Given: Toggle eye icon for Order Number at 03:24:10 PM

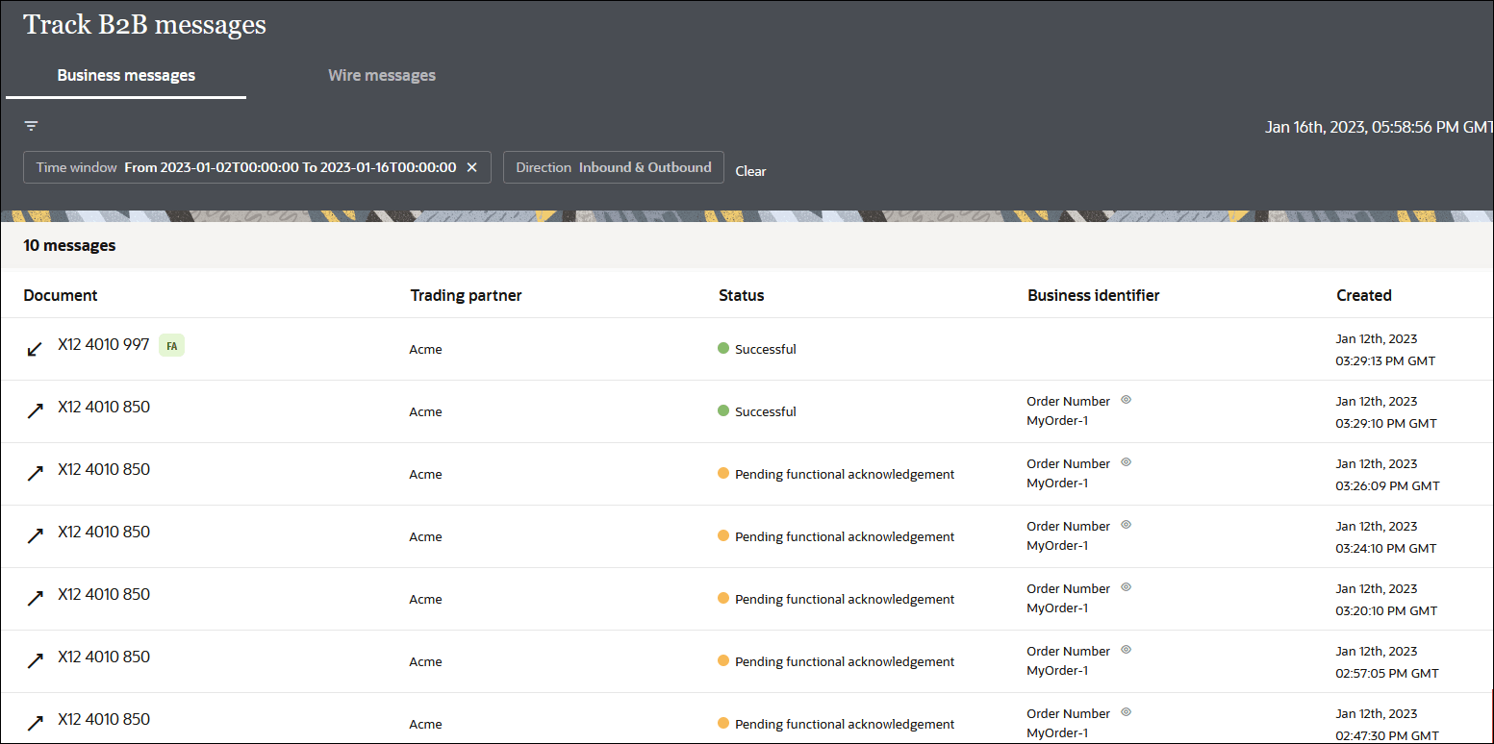Looking at the screenshot, I should [x=1126, y=525].
